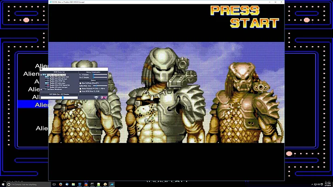Click the volume icon in system tray
Image resolution: width=333 pixels, height=187 pixels.
[319, 184]
